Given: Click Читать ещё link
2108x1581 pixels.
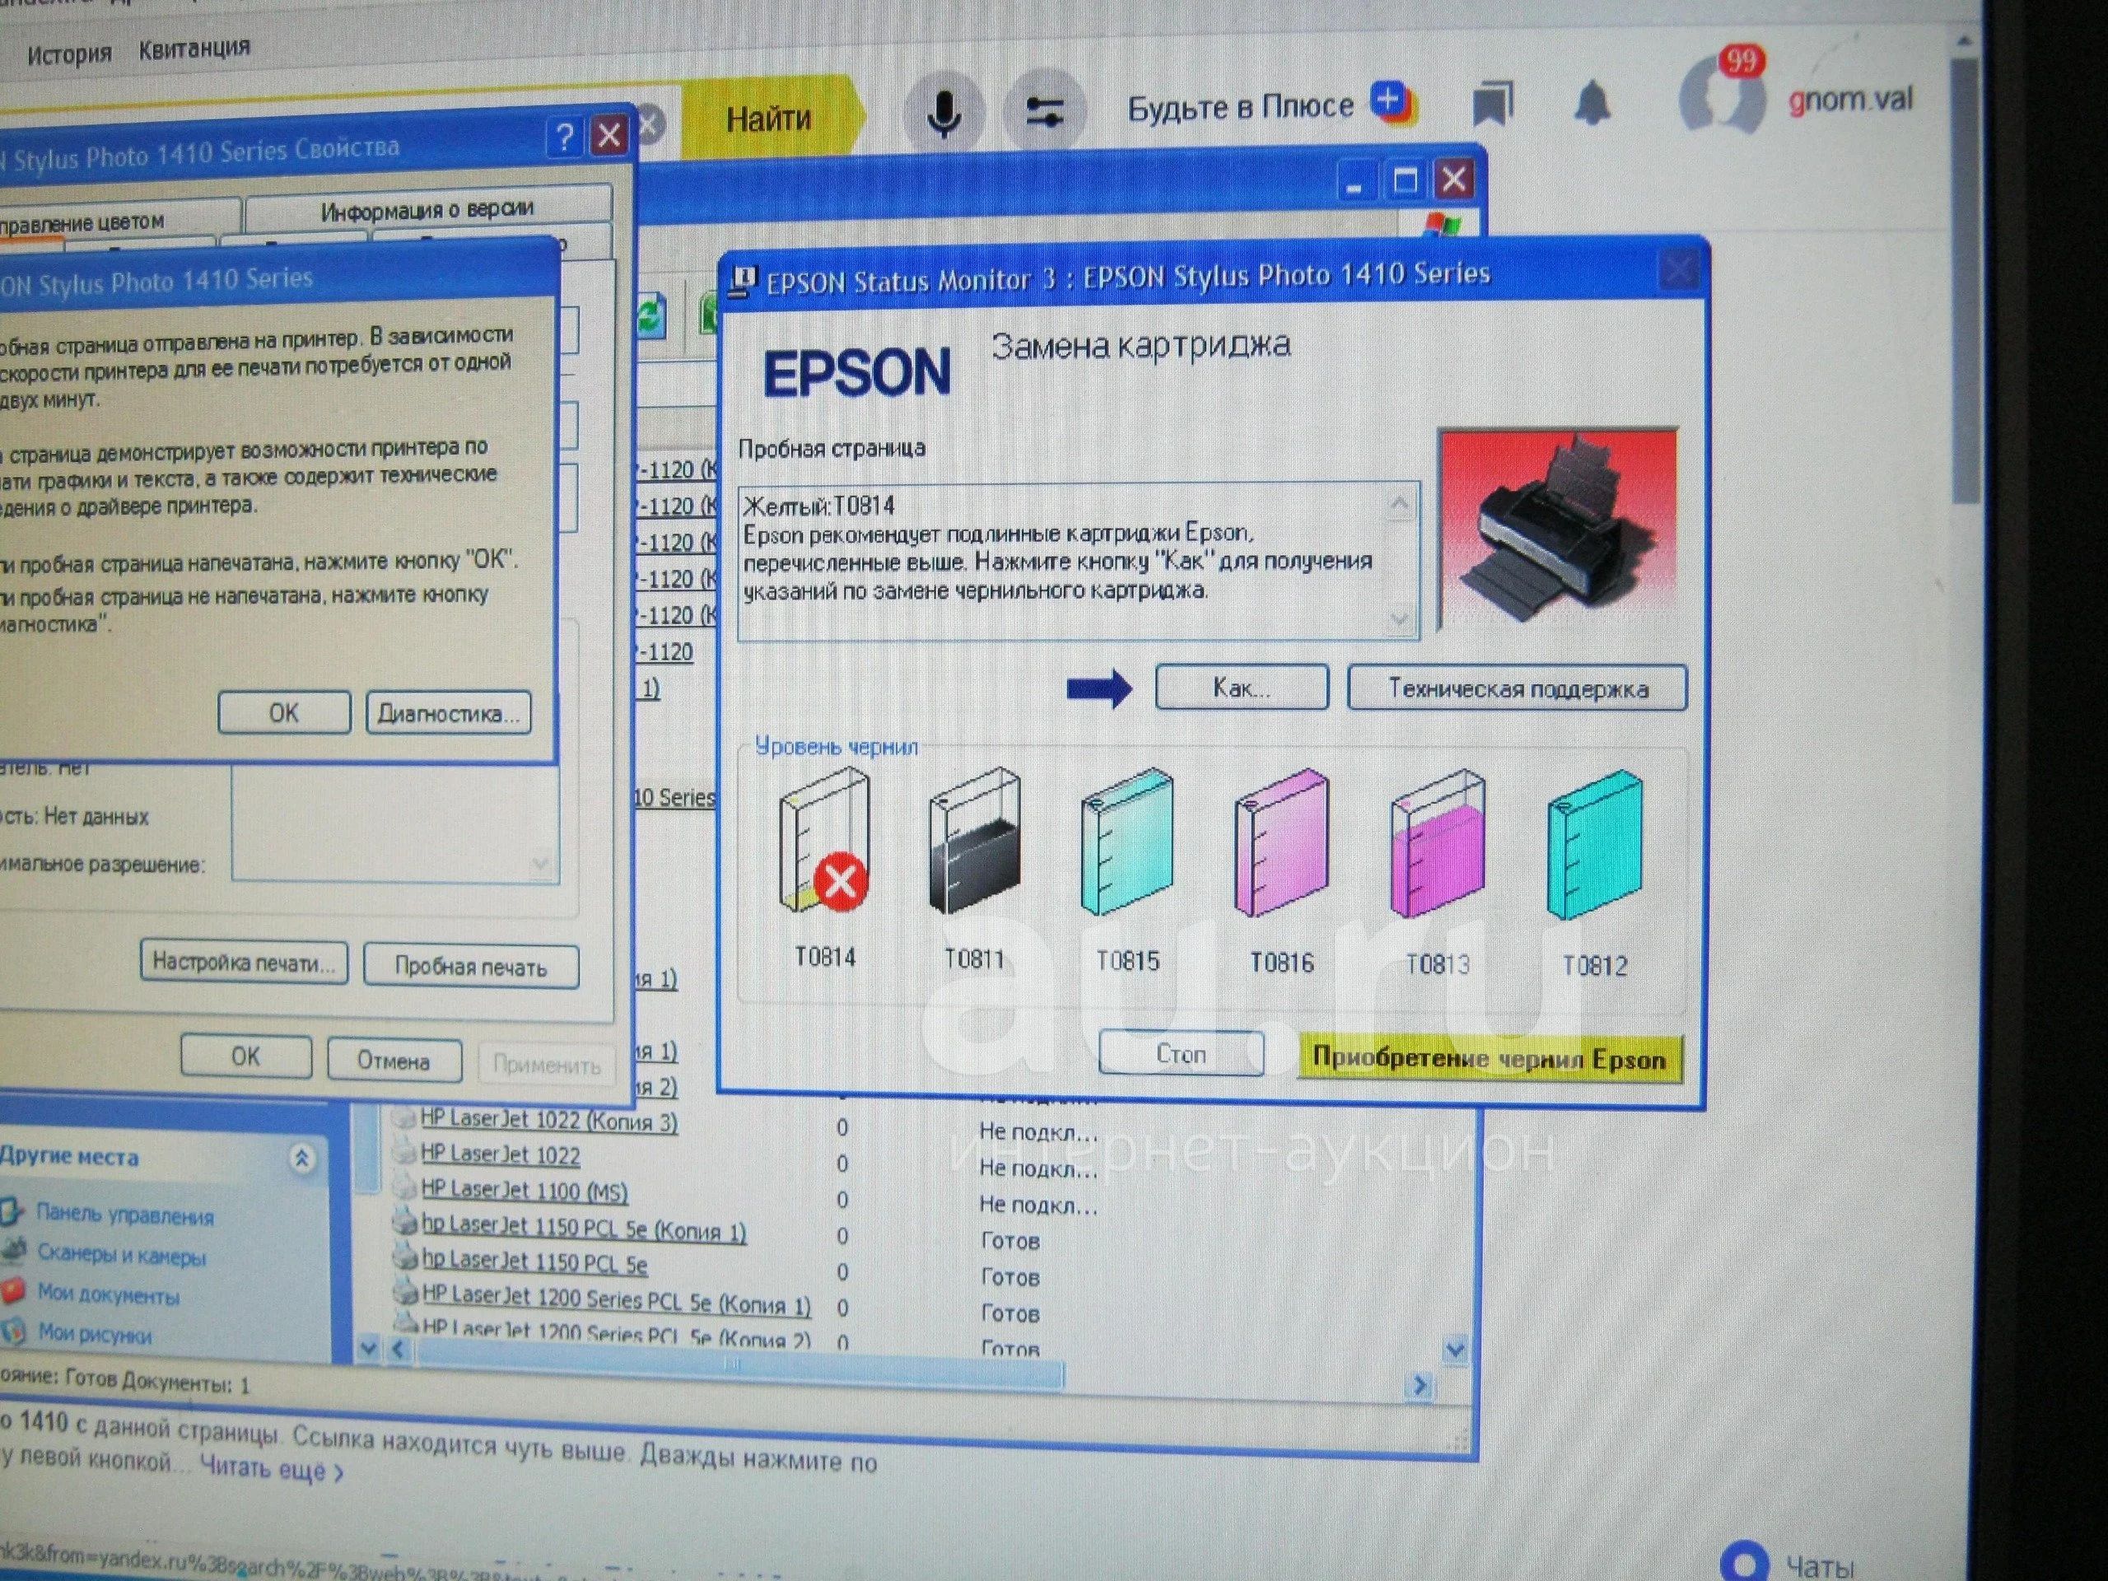Looking at the screenshot, I should pos(271,1468).
